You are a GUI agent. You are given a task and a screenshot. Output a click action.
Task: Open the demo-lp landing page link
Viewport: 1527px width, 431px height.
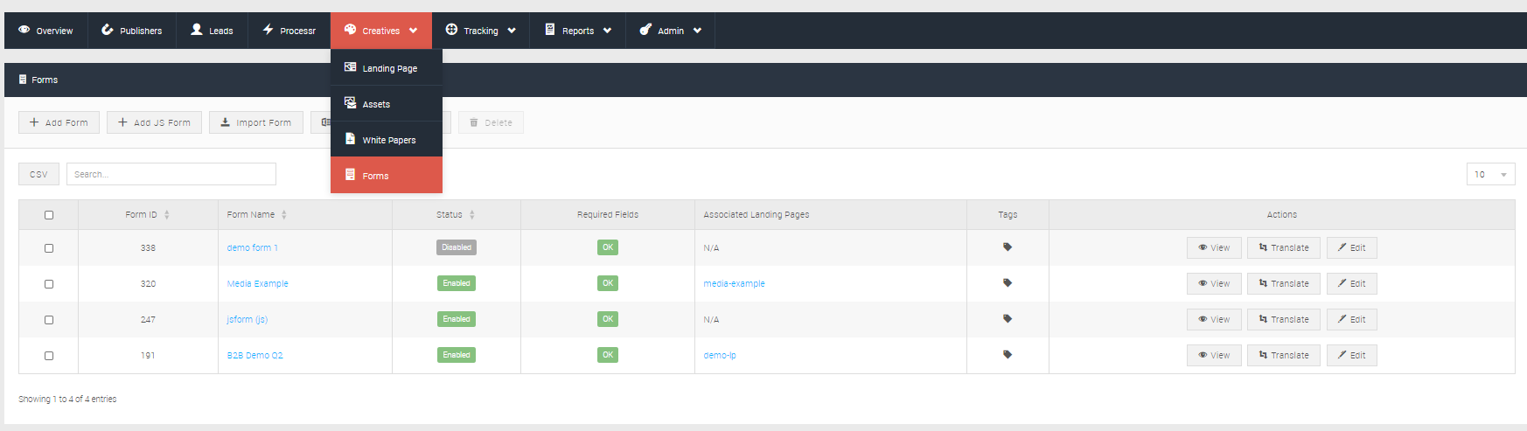click(x=719, y=355)
